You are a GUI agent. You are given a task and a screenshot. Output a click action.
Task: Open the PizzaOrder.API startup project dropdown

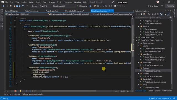point(64,6)
